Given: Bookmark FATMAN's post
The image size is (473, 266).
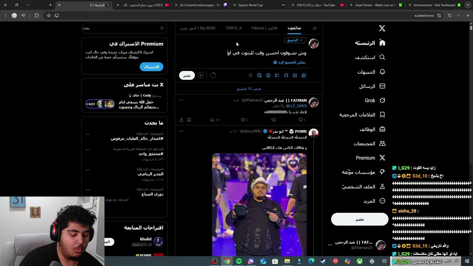Looking at the screenshot, I should click(189, 120).
